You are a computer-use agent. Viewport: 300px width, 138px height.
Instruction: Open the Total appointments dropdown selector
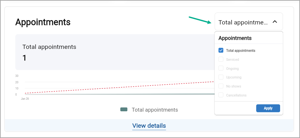[x=249, y=22]
